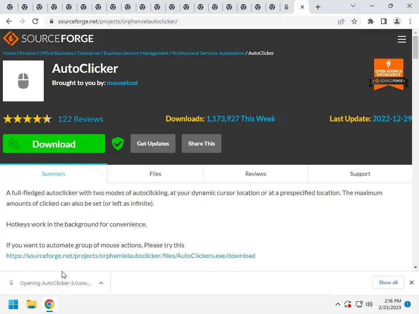
Task: Open the AutoClickers.exe download link
Action: tap(131, 256)
